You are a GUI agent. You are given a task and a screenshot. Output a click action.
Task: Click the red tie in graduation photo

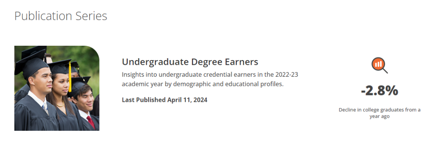91,122
